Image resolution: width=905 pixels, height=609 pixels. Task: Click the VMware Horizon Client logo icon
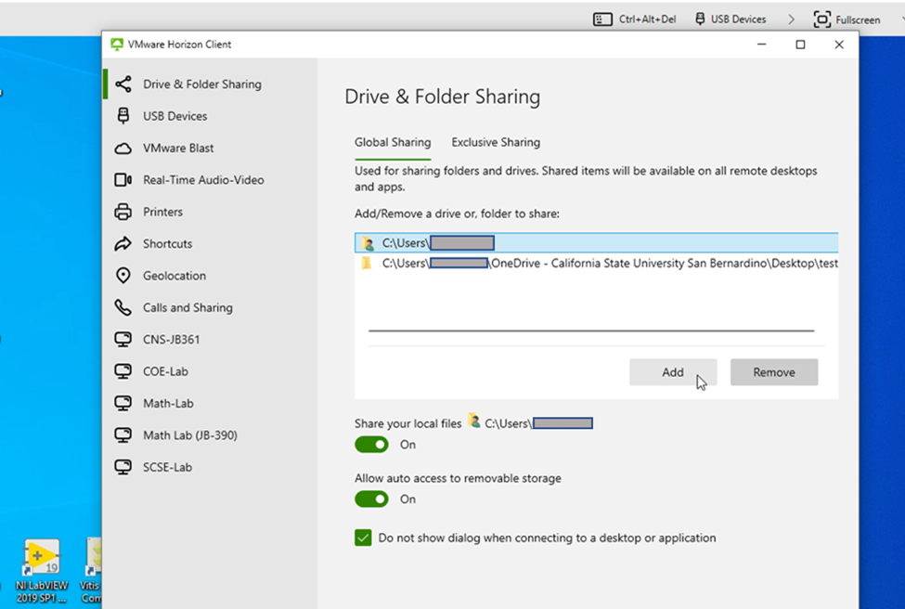[x=117, y=45]
